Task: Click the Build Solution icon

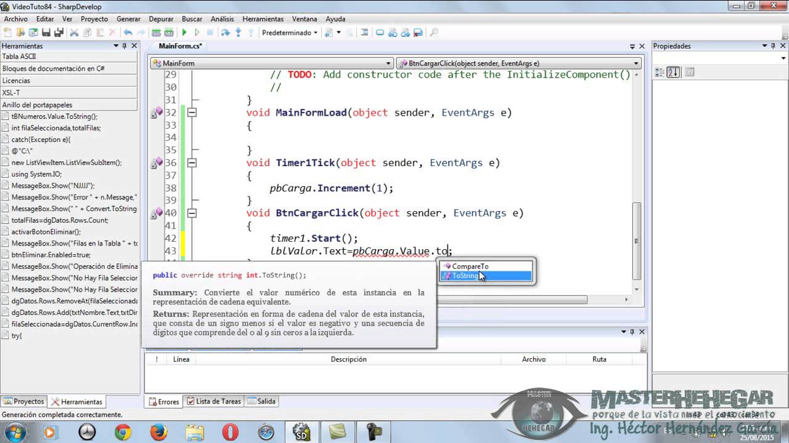Action: coord(156,33)
